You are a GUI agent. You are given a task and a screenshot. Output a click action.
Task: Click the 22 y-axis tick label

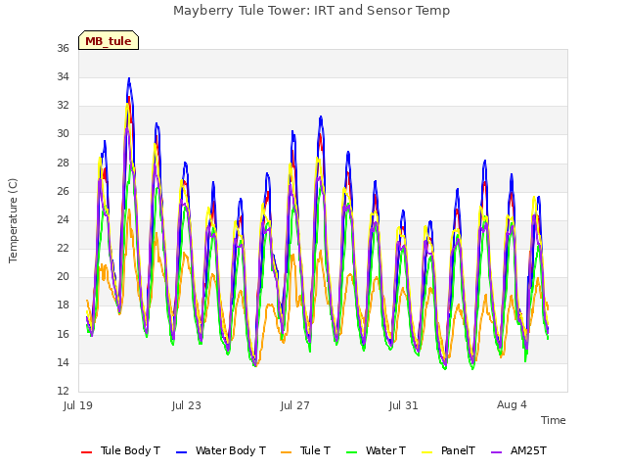(63, 248)
